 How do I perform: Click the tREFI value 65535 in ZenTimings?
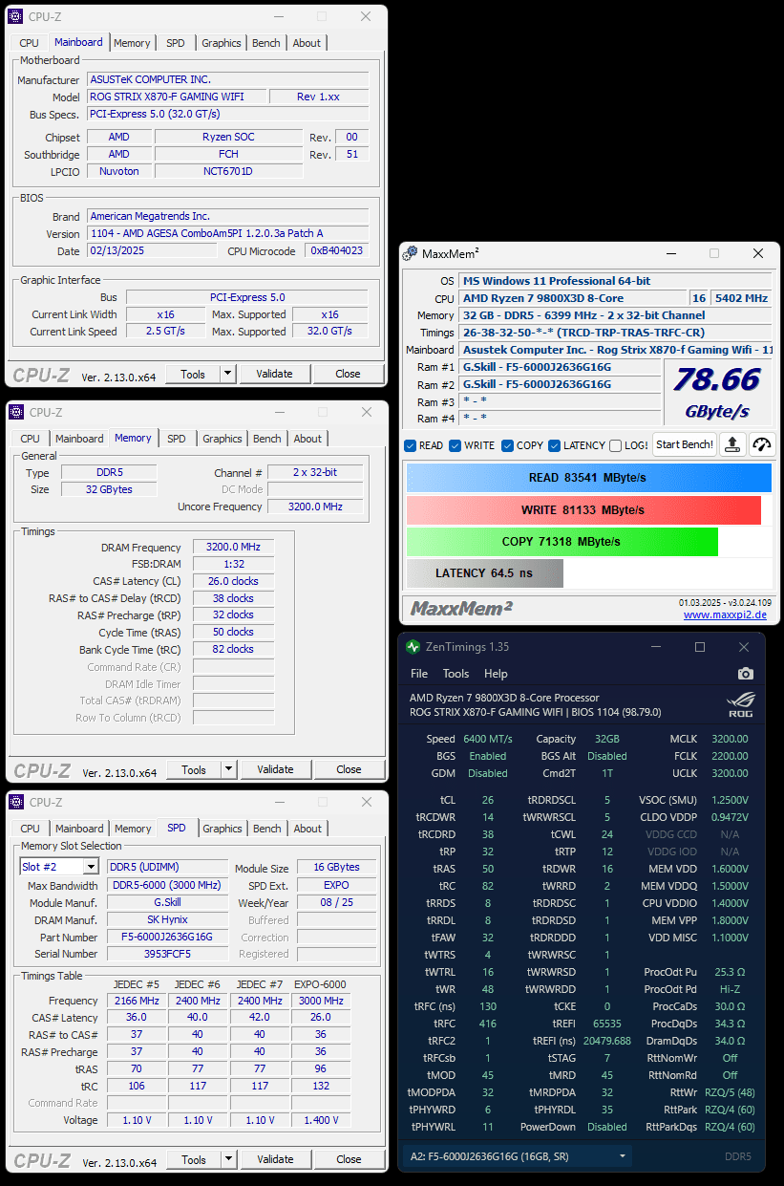pyautogui.click(x=606, y=1024)
